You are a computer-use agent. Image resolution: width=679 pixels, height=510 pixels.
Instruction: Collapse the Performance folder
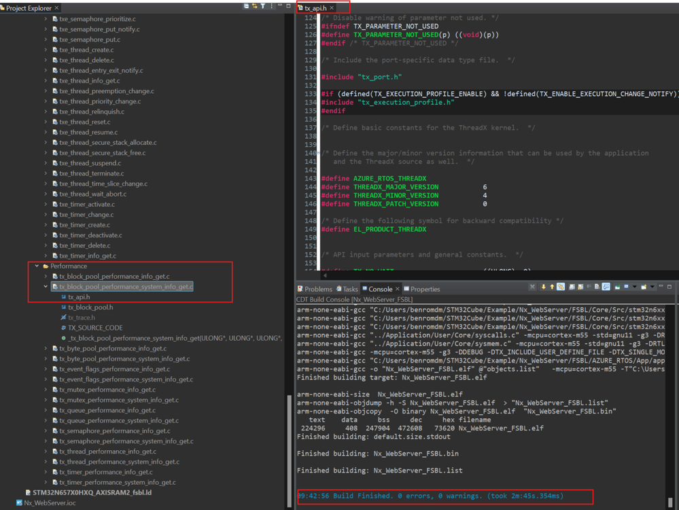pyautogui.click(x=37, y=266)
